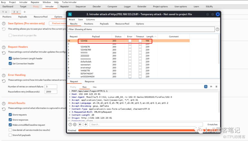This screenshot has height=141, width=248.
Task: Click the Filter: Showing all items bar
Action: pyautogui.click(x=141, y=29)
